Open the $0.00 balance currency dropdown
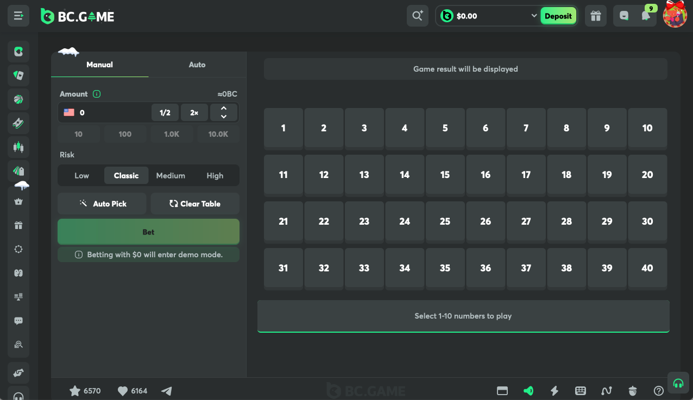693x400 pixels. point(489,16)
